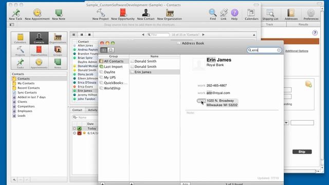Toggle 6/14 activity row circle
The height and width of the screenshot is (185, 329).
point(75,133)
